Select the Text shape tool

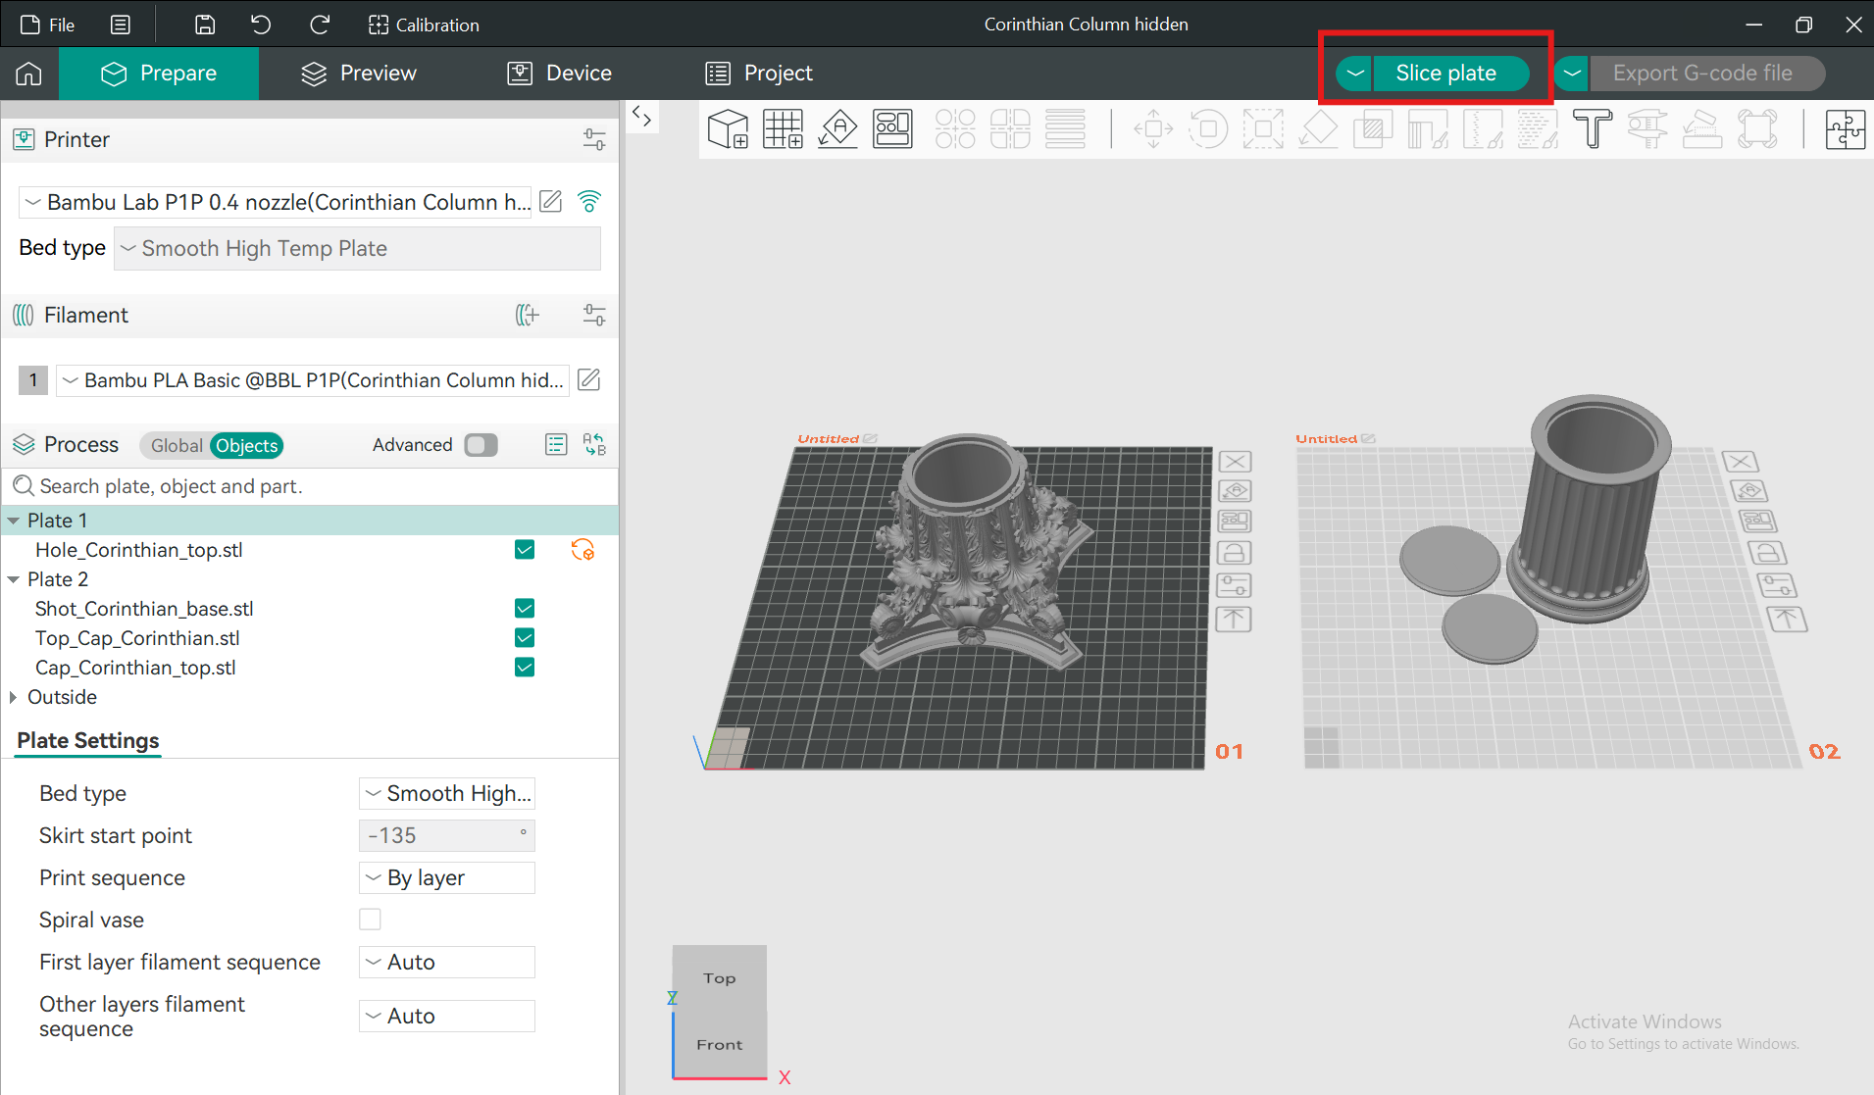click(1592, 128)
